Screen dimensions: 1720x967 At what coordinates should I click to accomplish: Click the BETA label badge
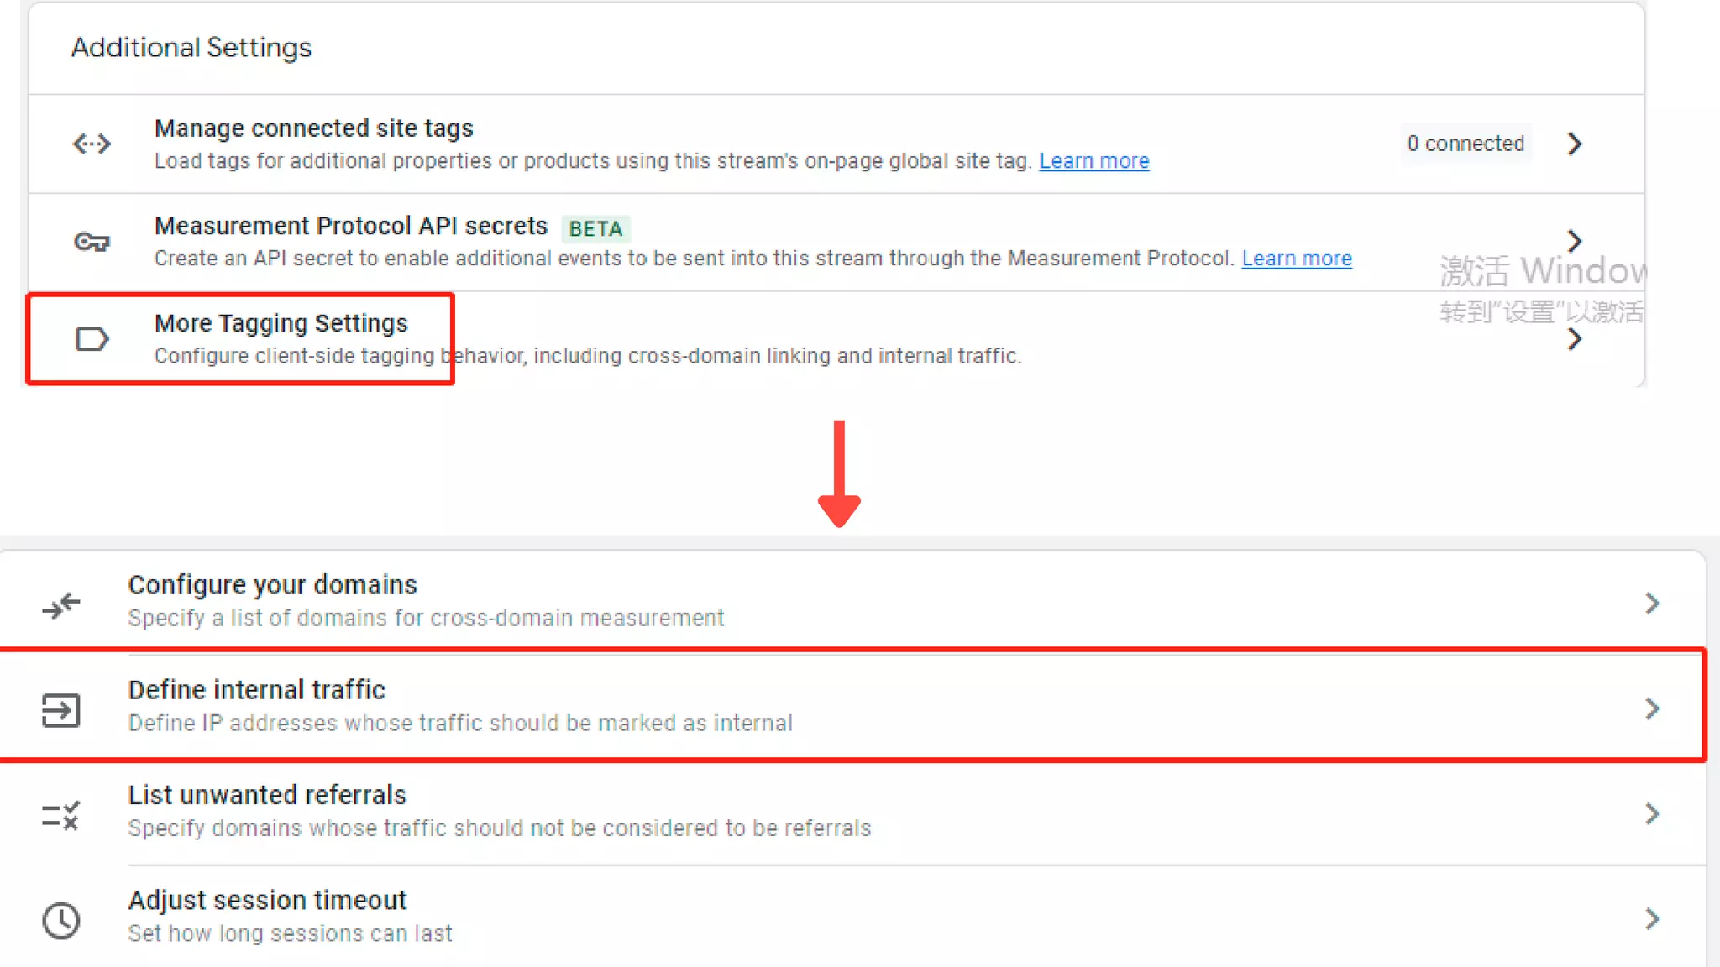[x=595, y=229]
